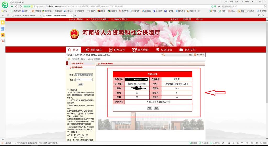This screenshot has width=268, height=146.
Task: Open the 扩展 extensions toolbar icon
Action: 213,11
